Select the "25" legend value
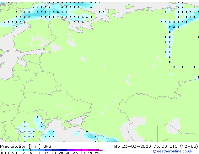The width and height of the screenshot is (199, 154). [61, 153]
